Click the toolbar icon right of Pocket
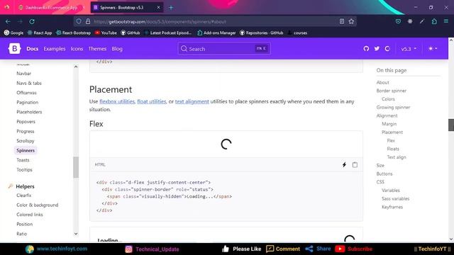The height and width of the screenshot is (255, 454). [410, 21]
